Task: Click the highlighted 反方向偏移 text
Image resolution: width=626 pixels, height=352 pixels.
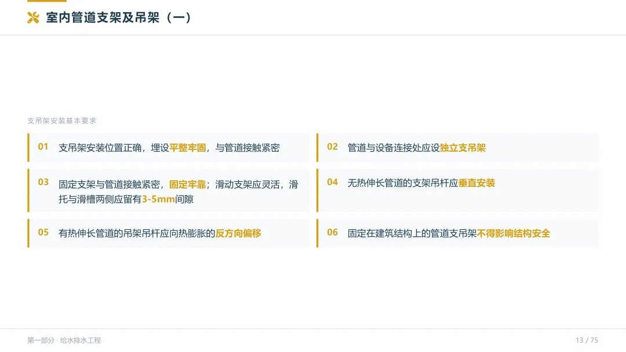Action: 238,233
